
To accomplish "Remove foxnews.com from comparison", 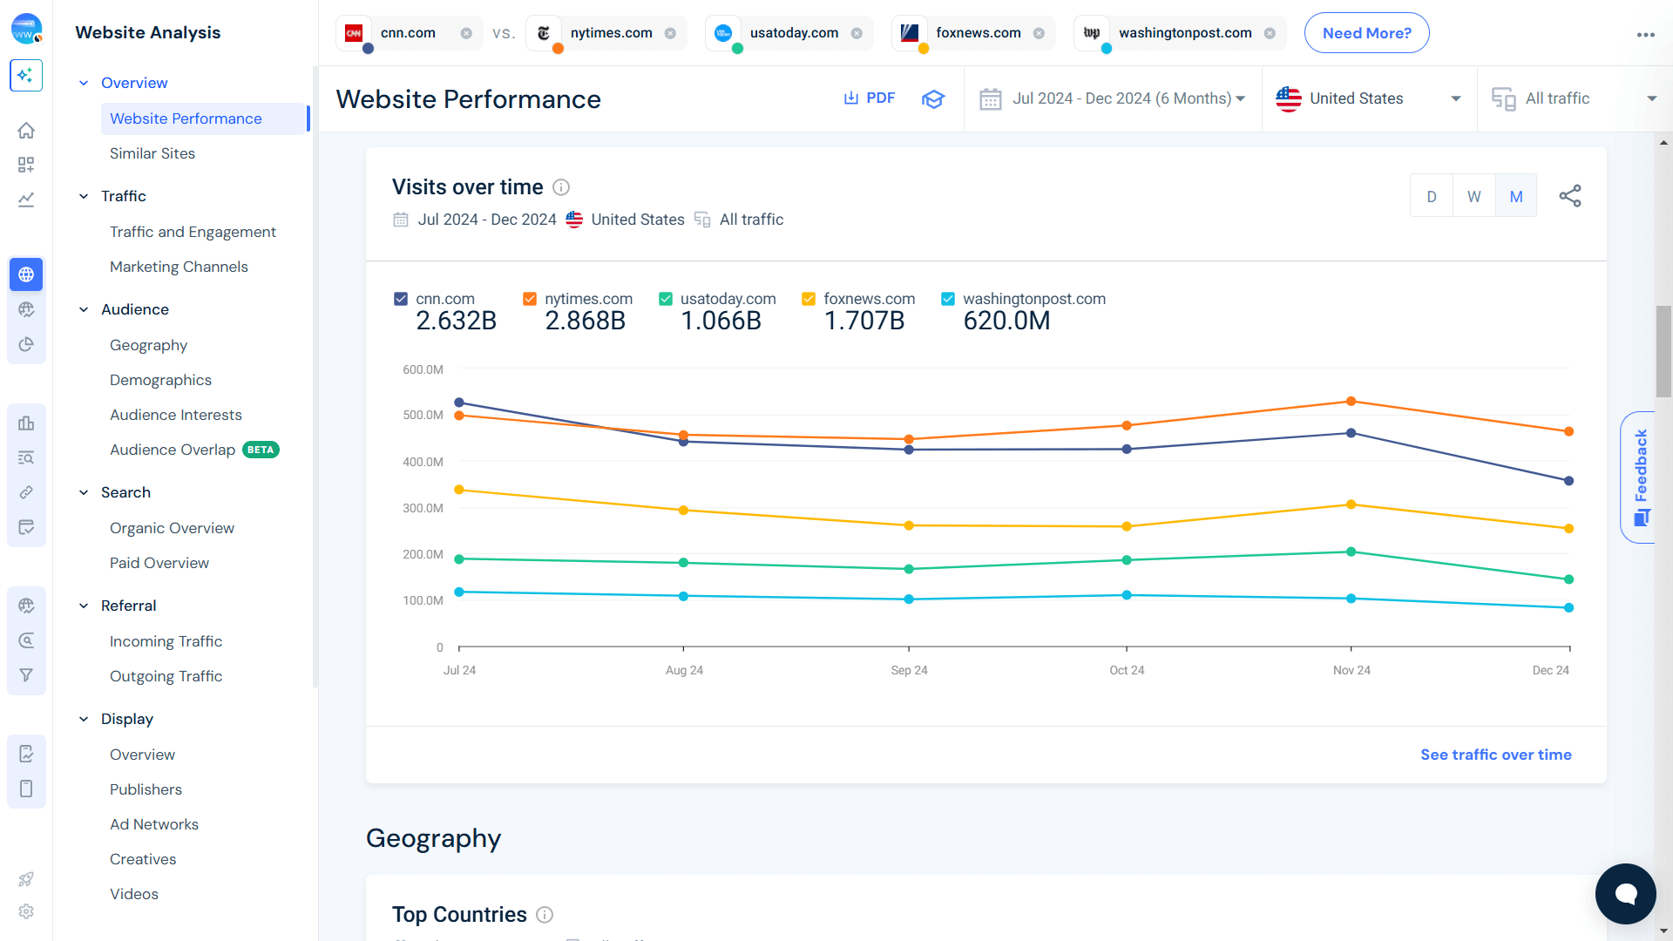I will click(x=1039, y=33).
